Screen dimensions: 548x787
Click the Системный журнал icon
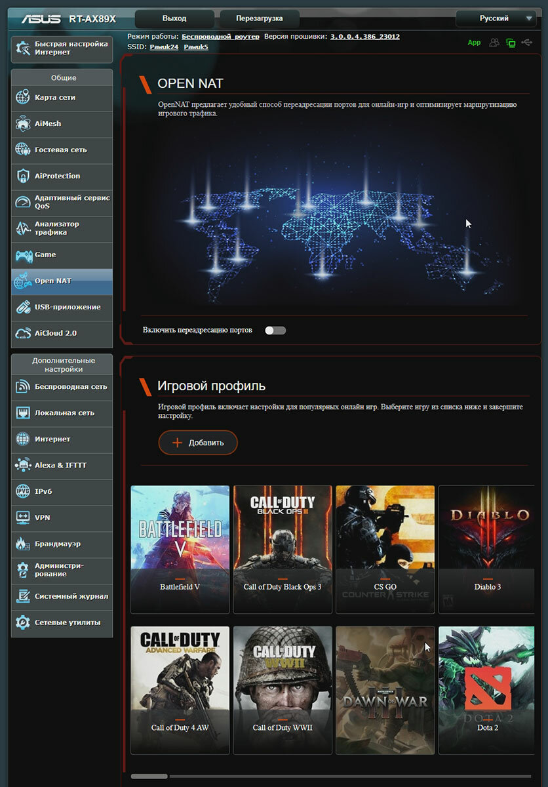click(23, 597)
